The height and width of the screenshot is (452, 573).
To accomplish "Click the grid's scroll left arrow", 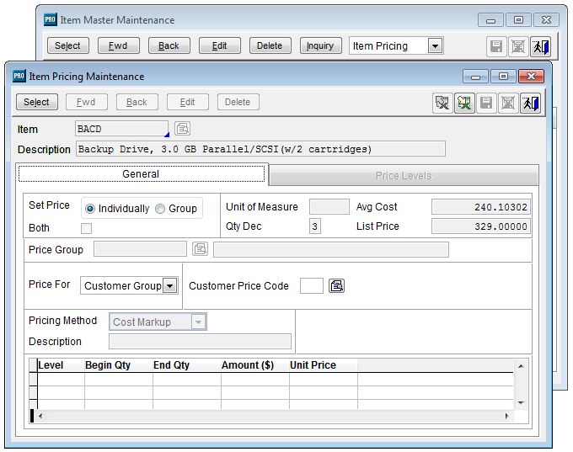I will coord(40,416).
